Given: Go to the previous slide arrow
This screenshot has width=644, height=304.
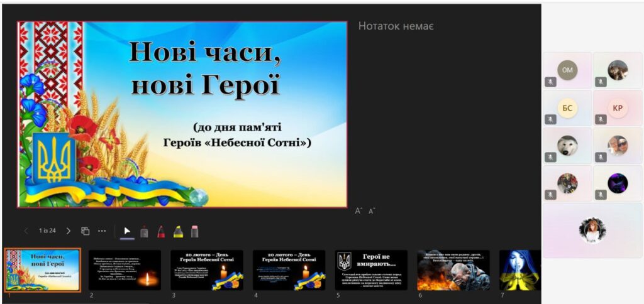Looking at the screenshot, I should point(26,231).
